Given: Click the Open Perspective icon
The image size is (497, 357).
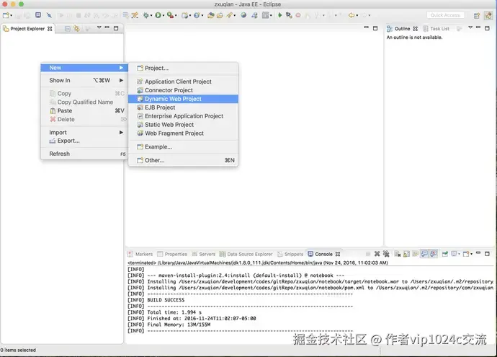Looking at the screenshot, I should pyautogui.click(x=477, y=16).
